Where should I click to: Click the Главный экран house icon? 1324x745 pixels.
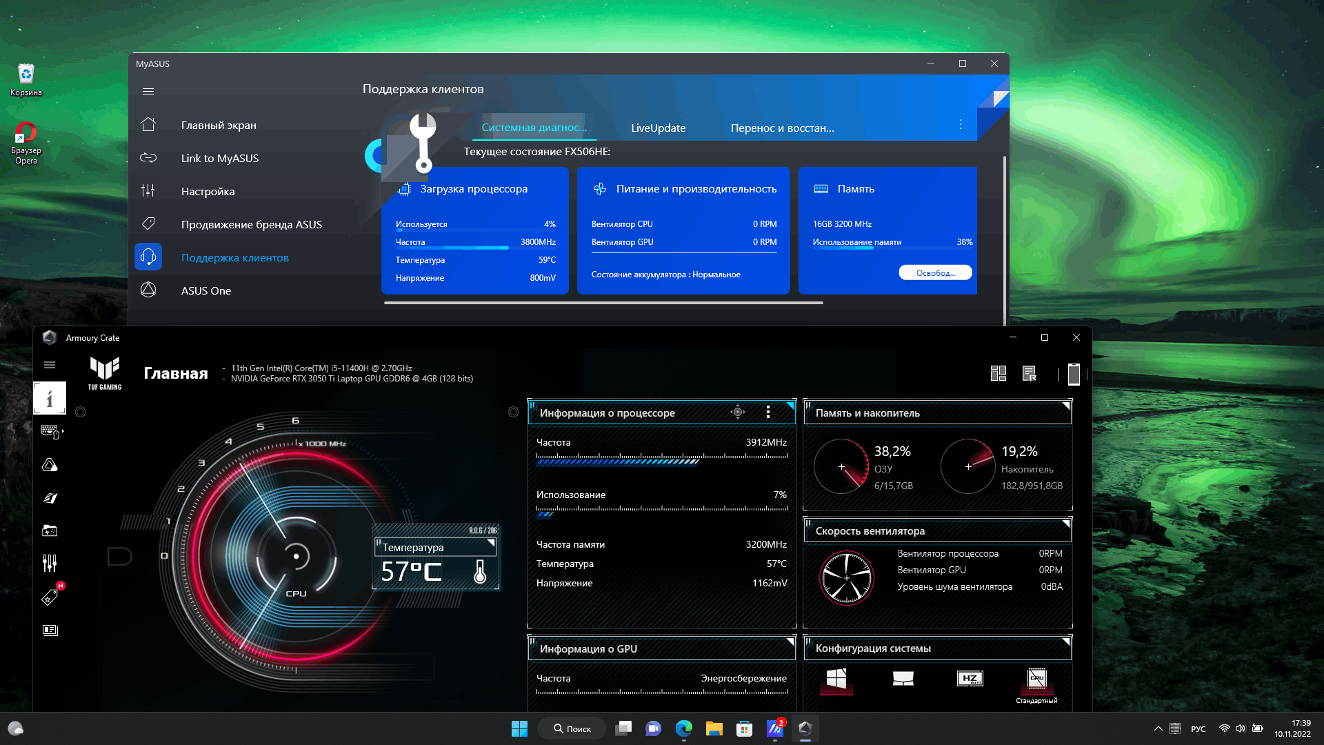(x=148, y=124)
